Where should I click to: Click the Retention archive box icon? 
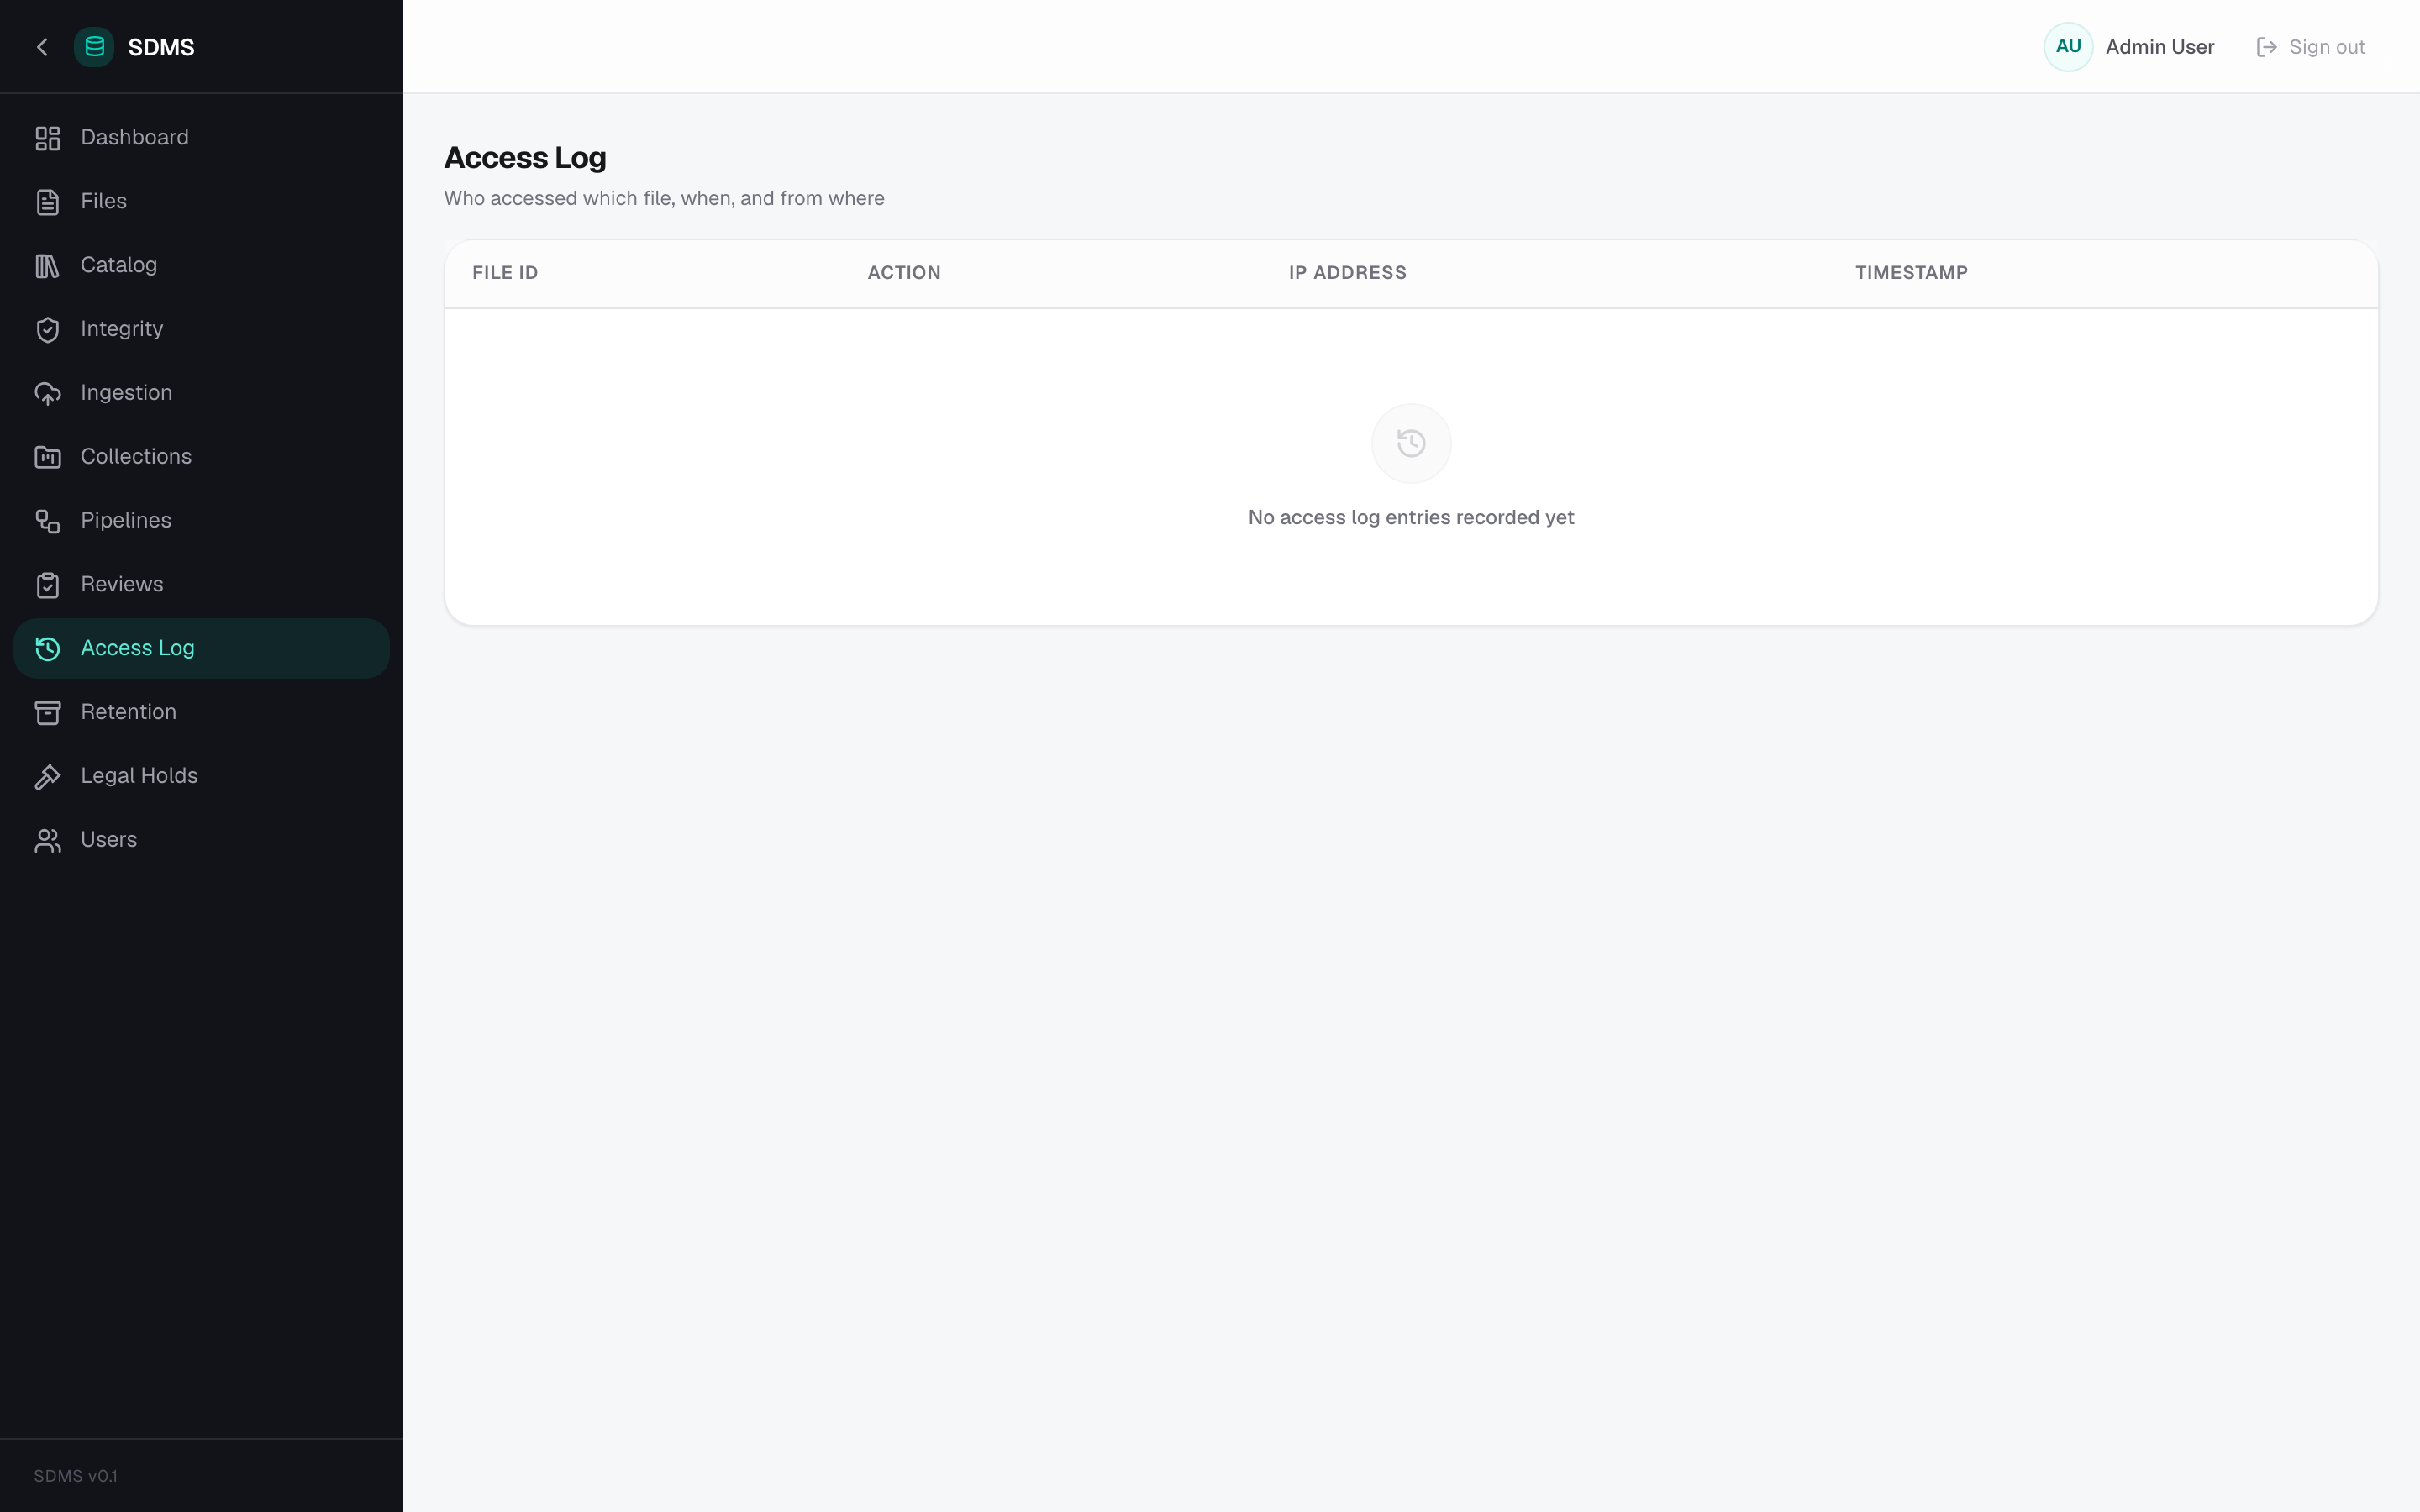(x=48, y=713)
